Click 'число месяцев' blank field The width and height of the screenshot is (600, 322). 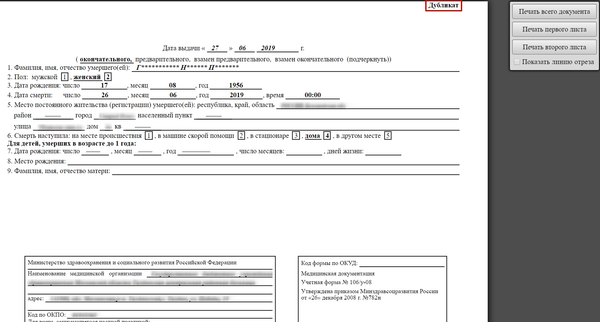pos(304,152)
